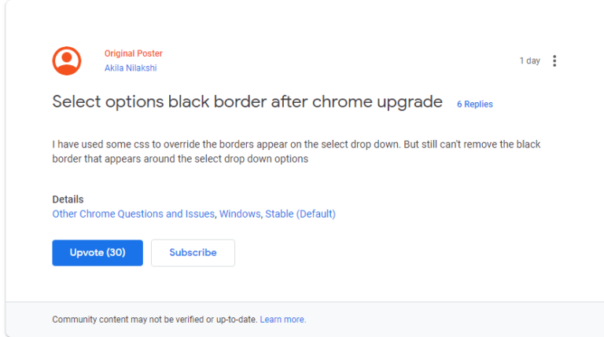
Task: Click the 1 day timestamp
Action: [x=529, y=60]
